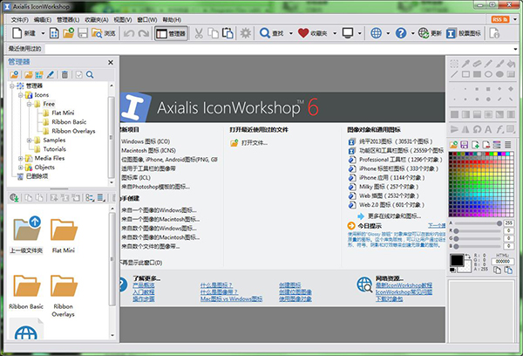The width and height of the screenshot is (523, 356).
Task: Open the Help (帮助) menu
Action: [172, 20]
